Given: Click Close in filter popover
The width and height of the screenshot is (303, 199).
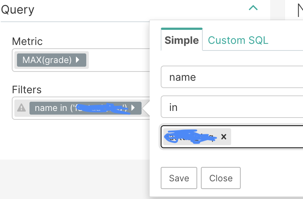Looking at the screenshot, I should tap(221, 178).
